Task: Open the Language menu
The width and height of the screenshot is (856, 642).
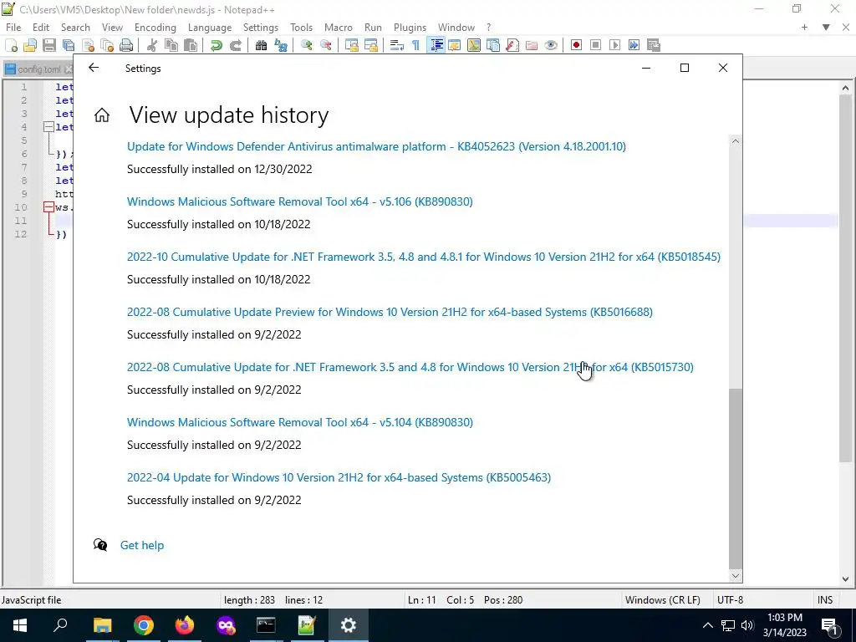Action: pyautogui.click(x=210, y=28)
